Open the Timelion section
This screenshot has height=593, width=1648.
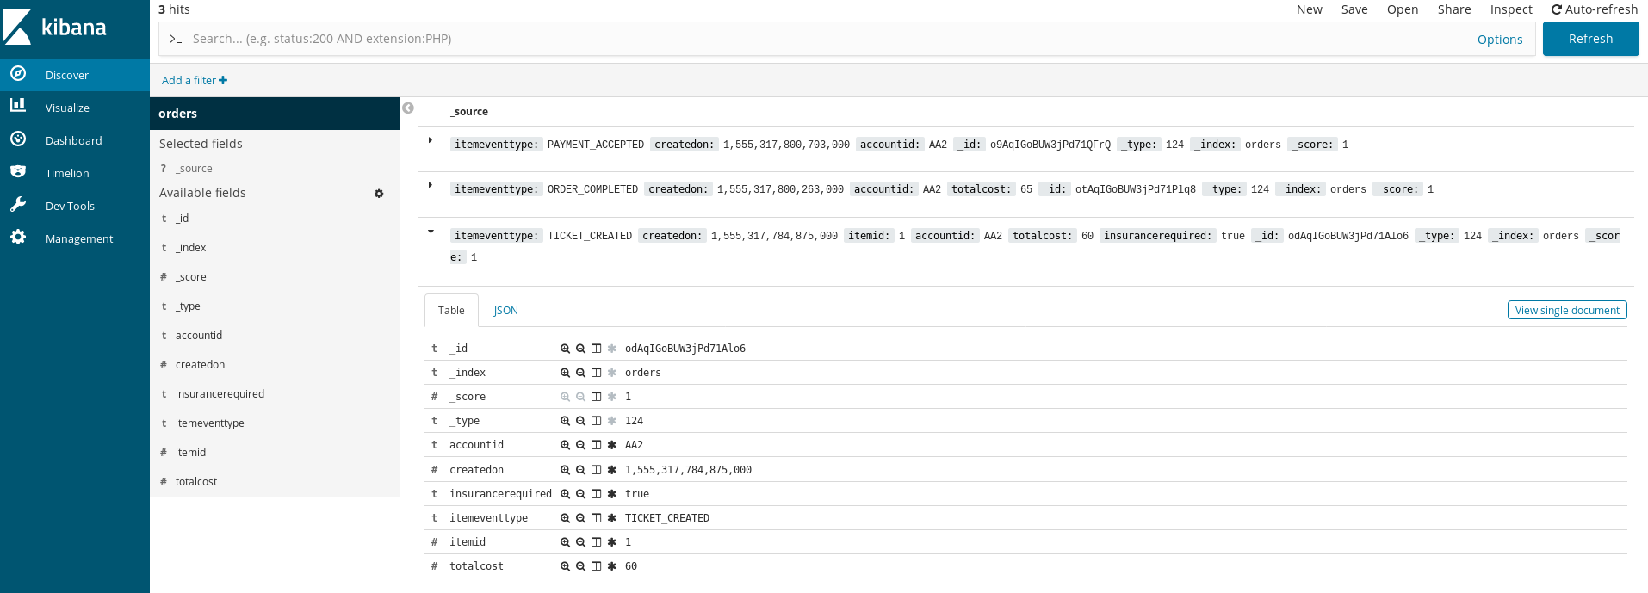click(x=75, y=173)
